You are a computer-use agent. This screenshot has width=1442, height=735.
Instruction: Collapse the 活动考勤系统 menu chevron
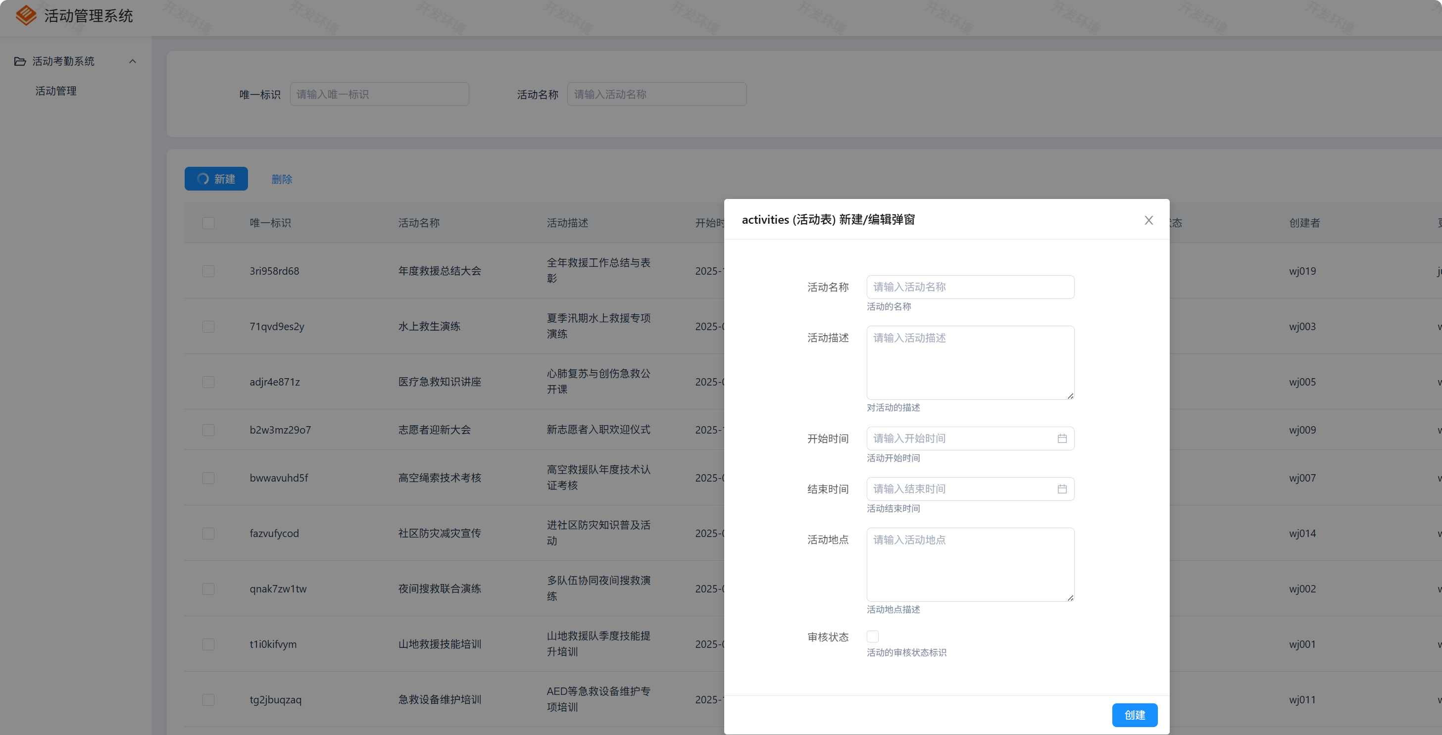pyautogui.click(x=133, y=61)
